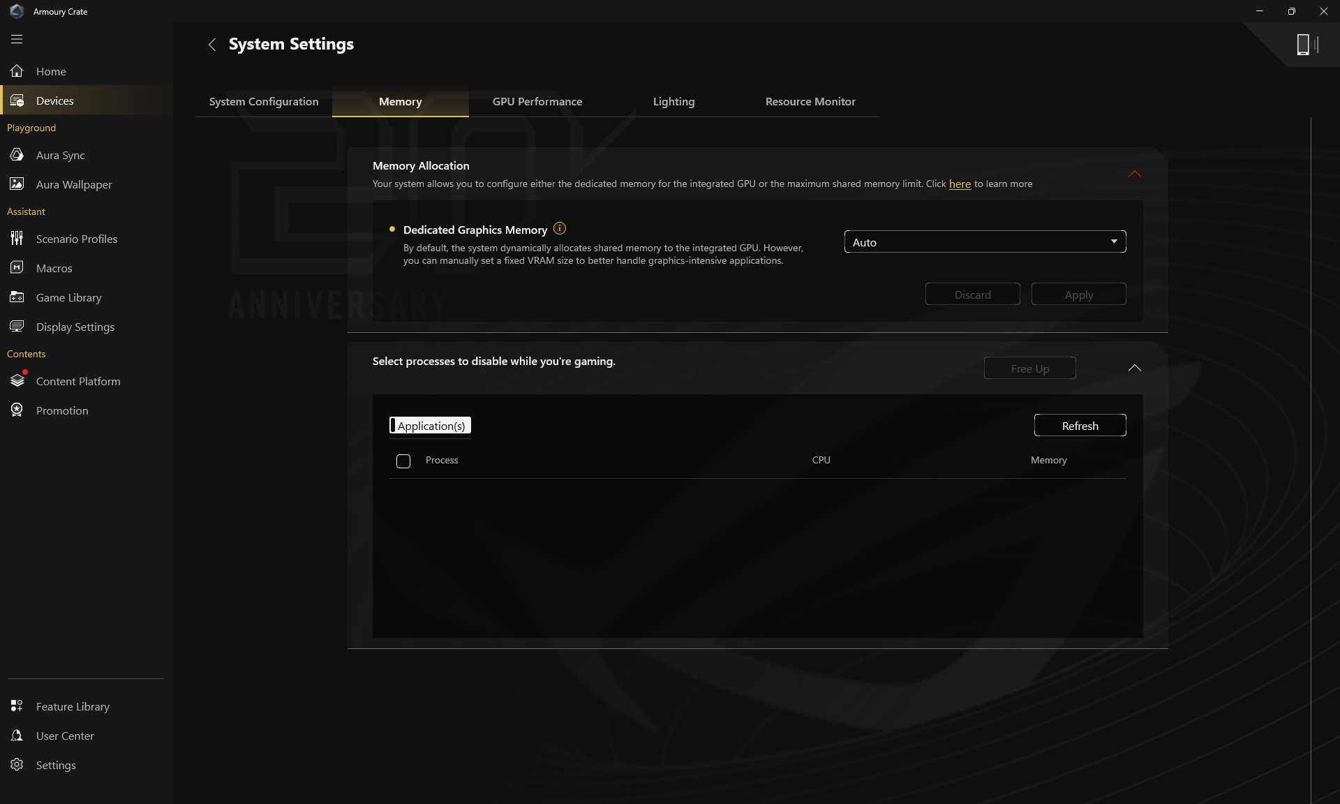
Task: Open Macros page
Action: click(87, 268)
